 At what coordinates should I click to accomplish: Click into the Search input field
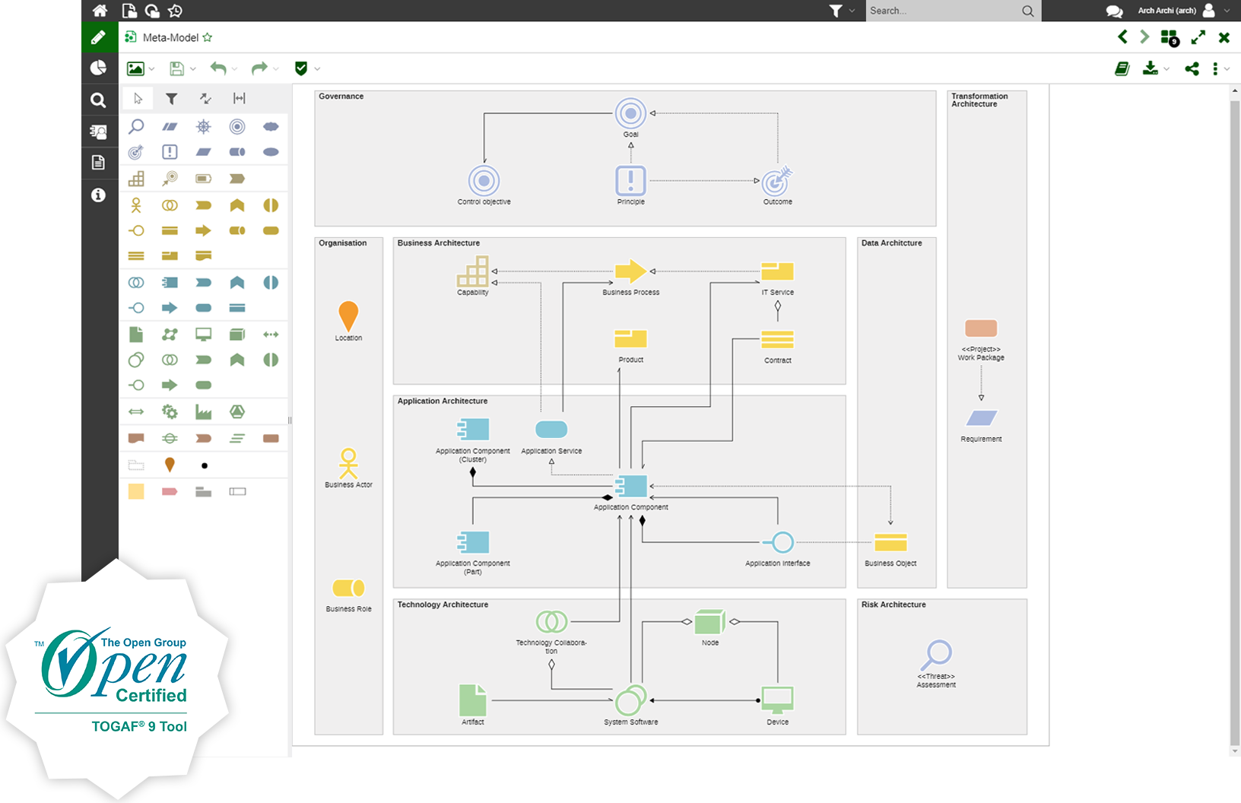point(943,11)
